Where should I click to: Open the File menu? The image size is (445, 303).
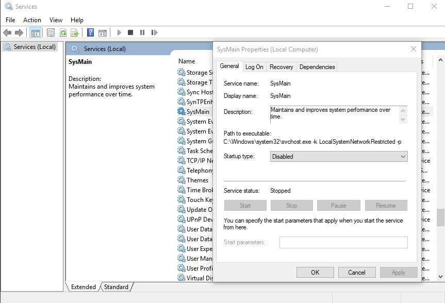pos(10,20)
